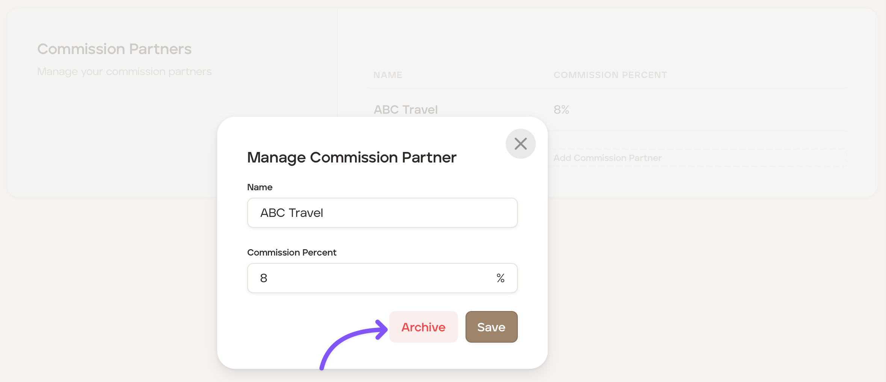Click the X icon at dialog corner
The width and height of the screenshot is (886, 382).
(520, 144)
